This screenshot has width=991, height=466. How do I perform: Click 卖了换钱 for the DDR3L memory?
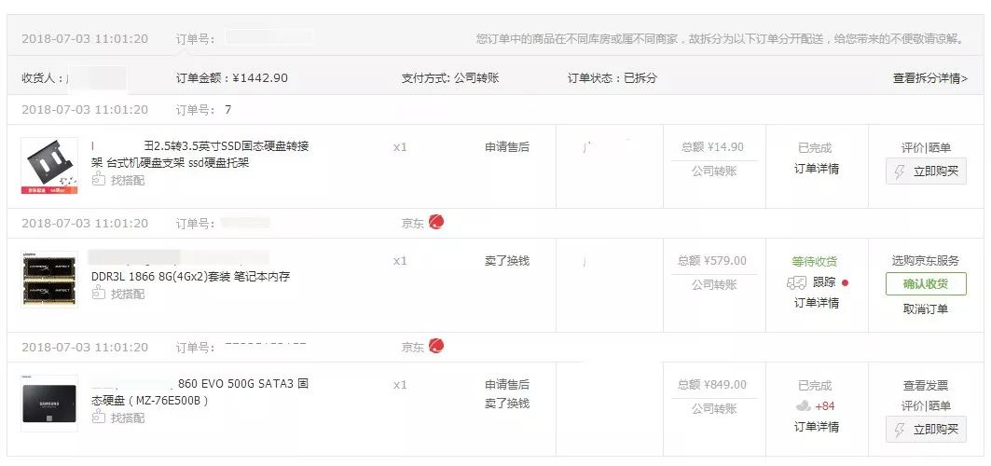tap(507, 261)
